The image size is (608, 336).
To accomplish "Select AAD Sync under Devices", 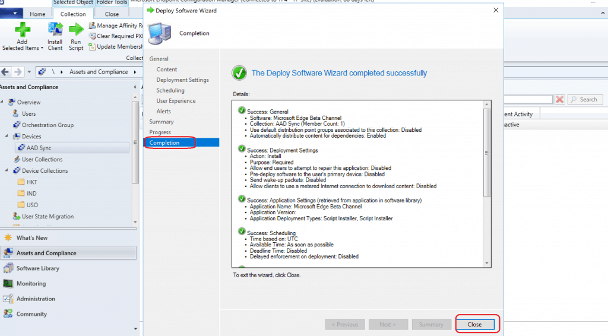I will click(39, 148).
